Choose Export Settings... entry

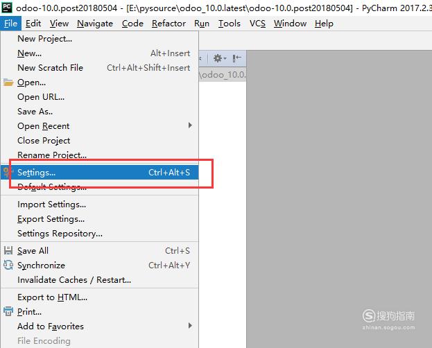point(99,219)
